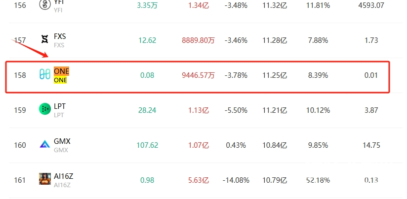The image size is (407, 199).
Task: Click GMX price 107.62
Action: point(147,145)
